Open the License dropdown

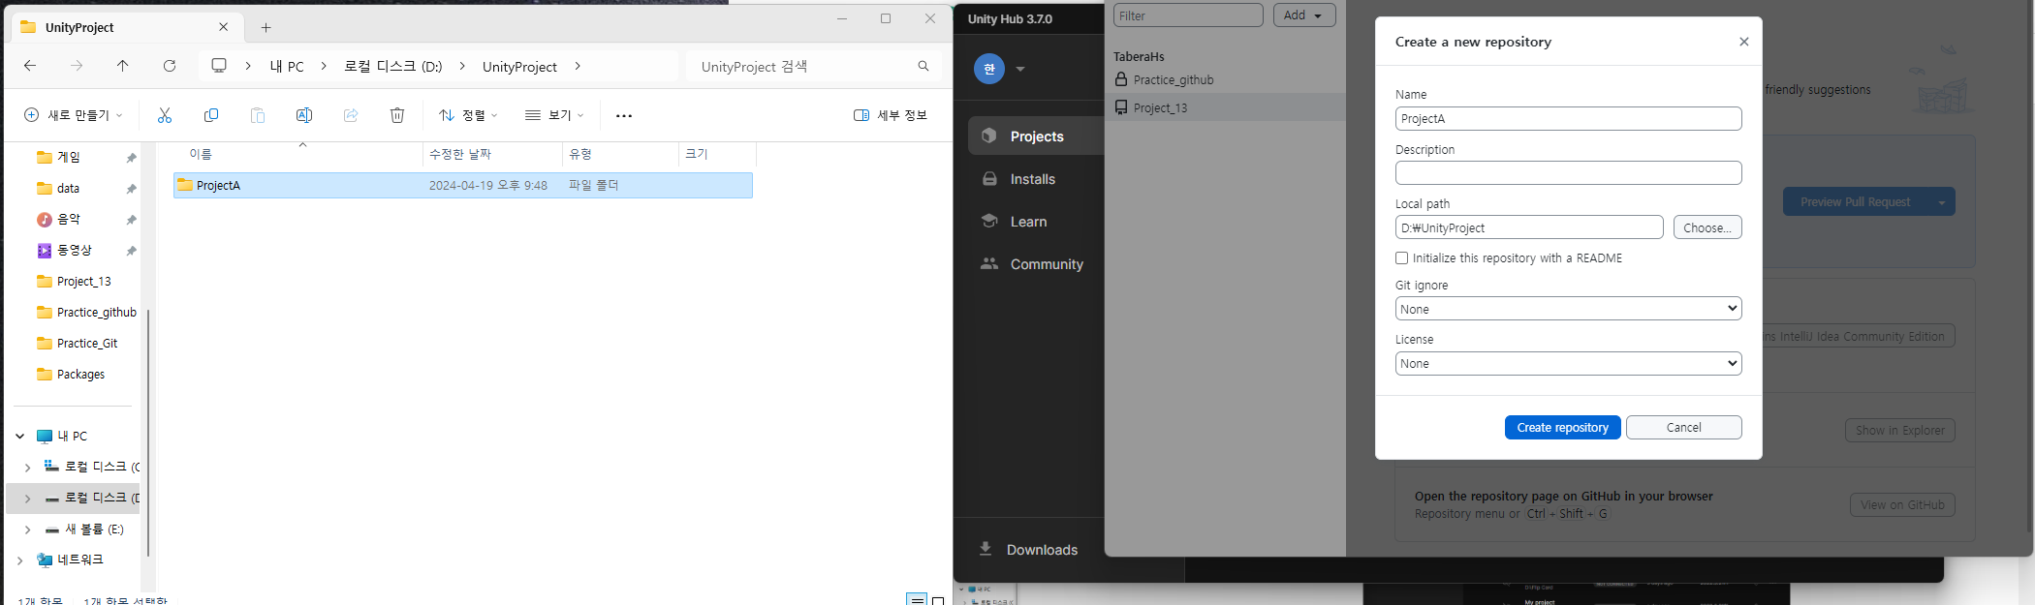click(x=1568, y=363)
